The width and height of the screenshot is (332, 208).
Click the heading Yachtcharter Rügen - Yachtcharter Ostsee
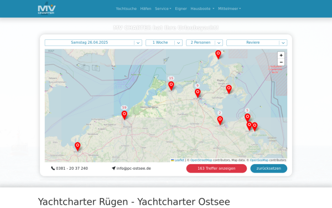pos(134,202)
